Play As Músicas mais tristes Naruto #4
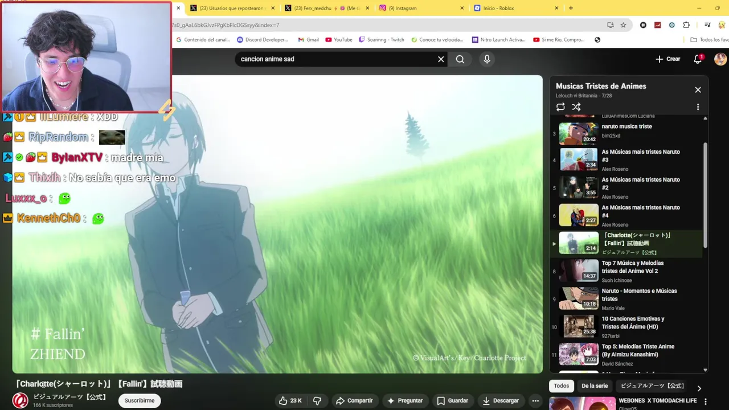Screen dimensions: 729x410 [626, 215]
